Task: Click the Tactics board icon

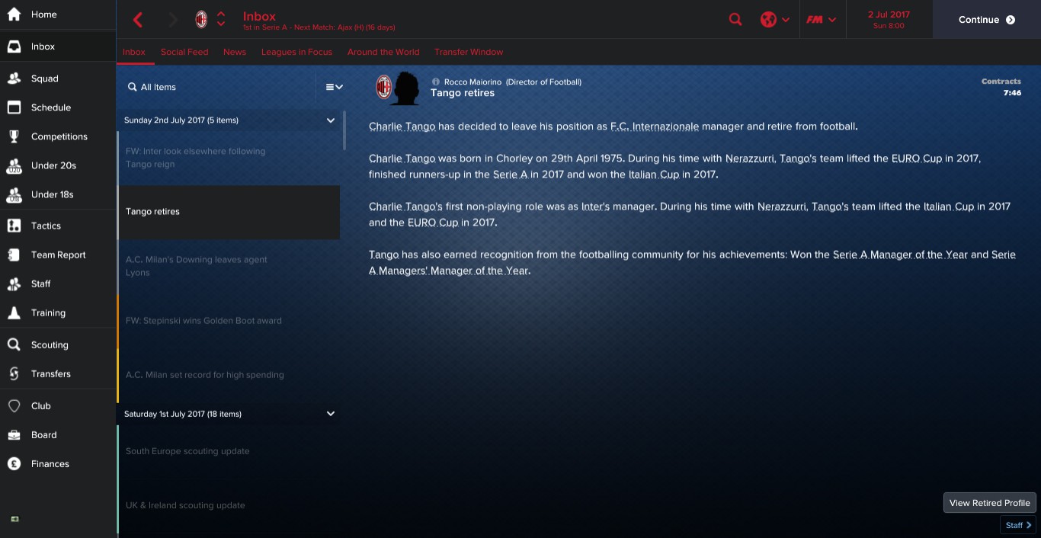Action: point(14,226)
